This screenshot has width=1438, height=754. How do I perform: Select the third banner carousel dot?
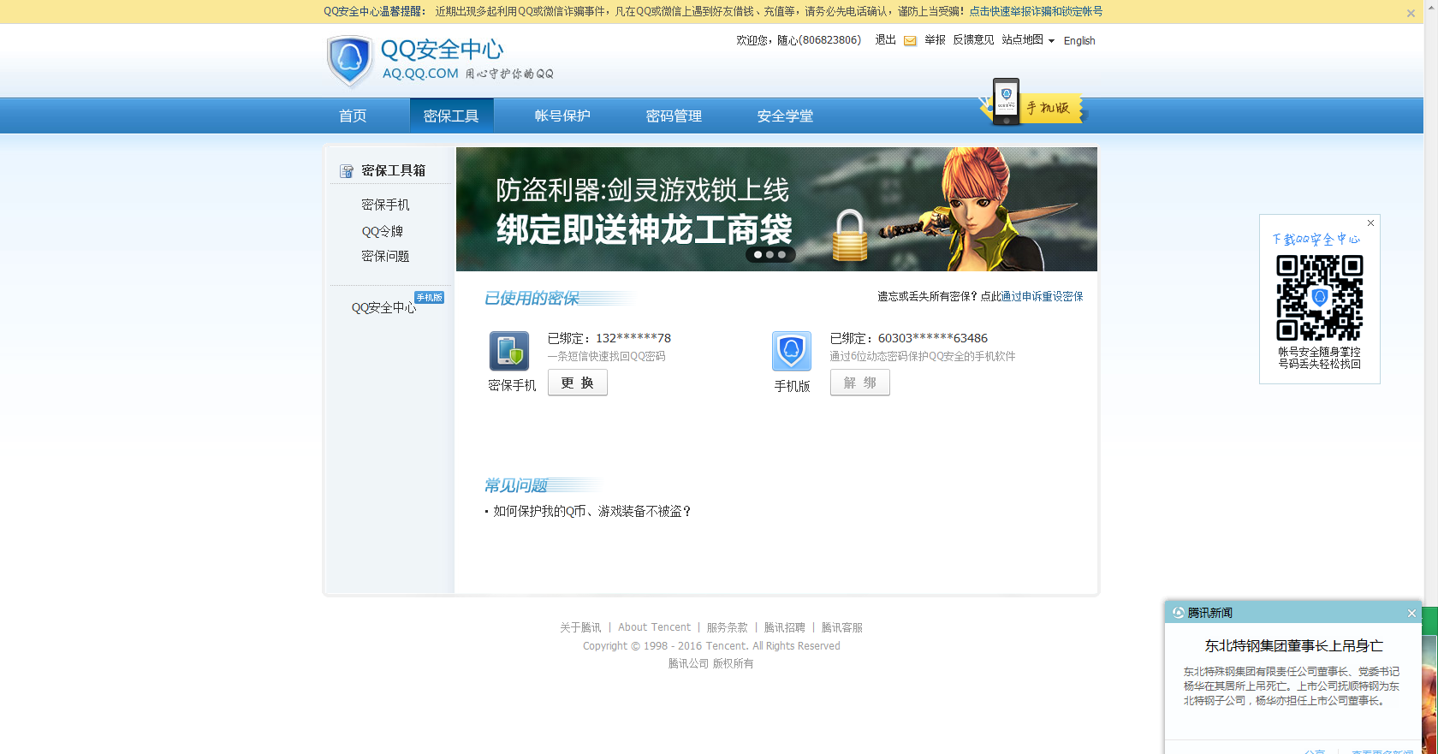click(x=781, y=254)
